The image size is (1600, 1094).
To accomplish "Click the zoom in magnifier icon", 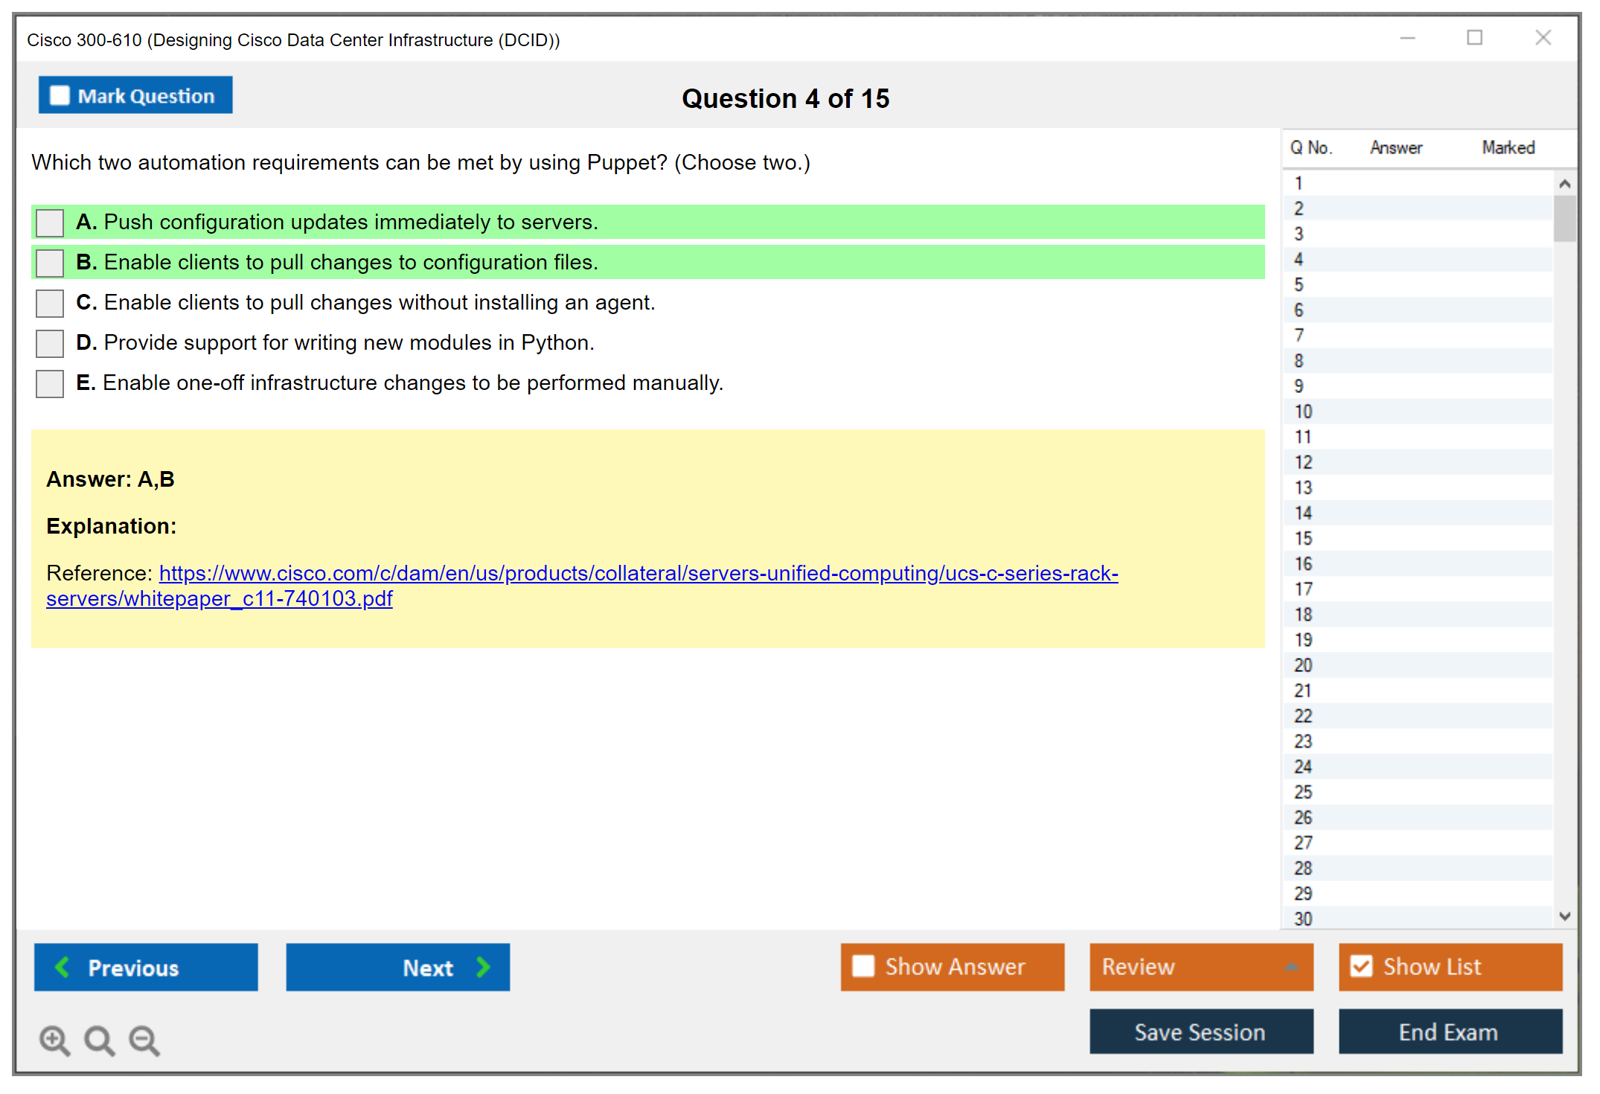I will coord(54,1040).
